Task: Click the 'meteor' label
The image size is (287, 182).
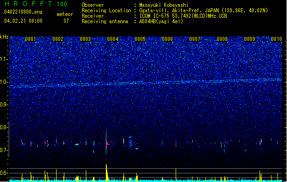Action: 65,14
